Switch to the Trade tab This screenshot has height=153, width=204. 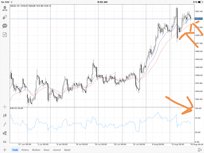coord(15,150)
